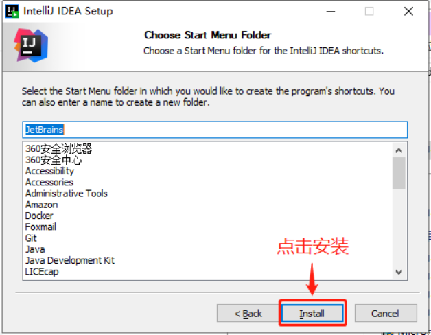Select Foxmail from the folder list

pos(40,227)
